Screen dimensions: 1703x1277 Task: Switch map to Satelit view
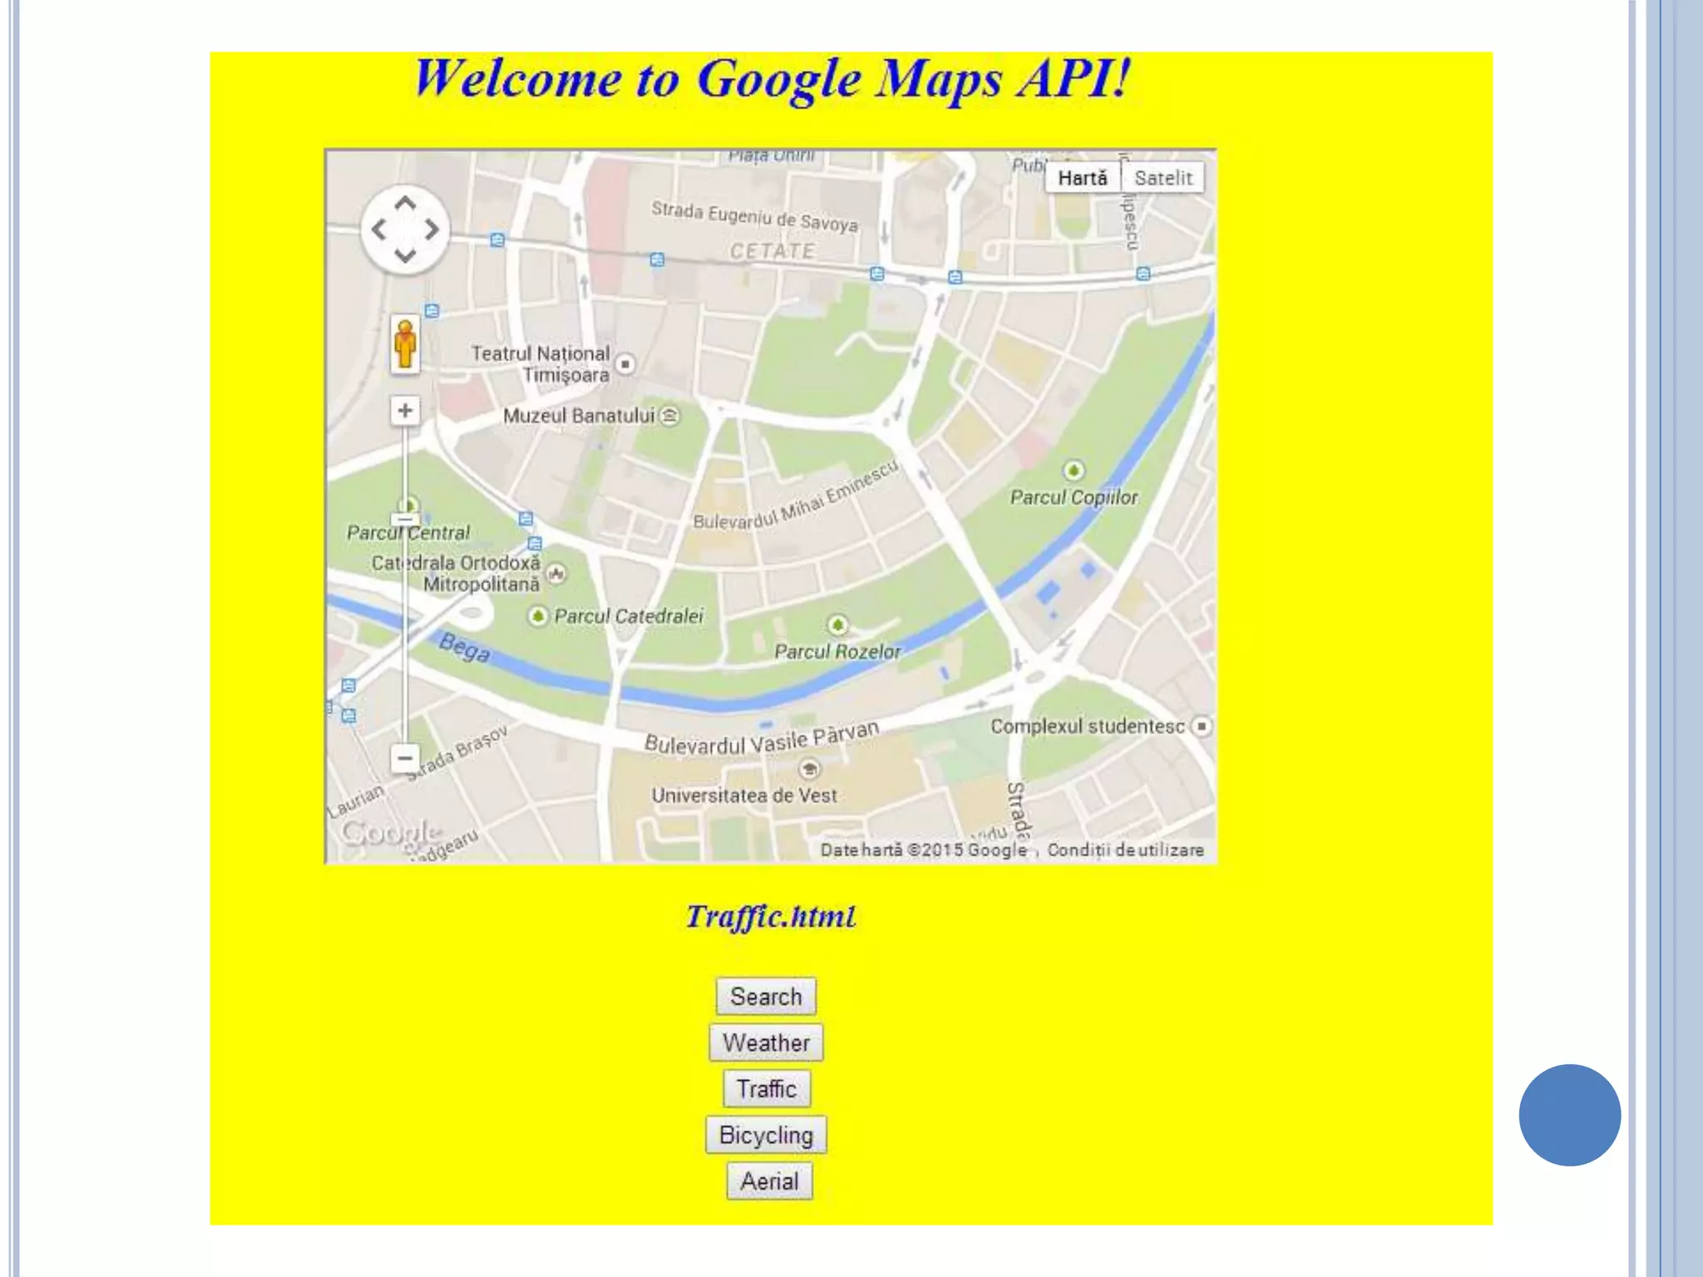1162,178
